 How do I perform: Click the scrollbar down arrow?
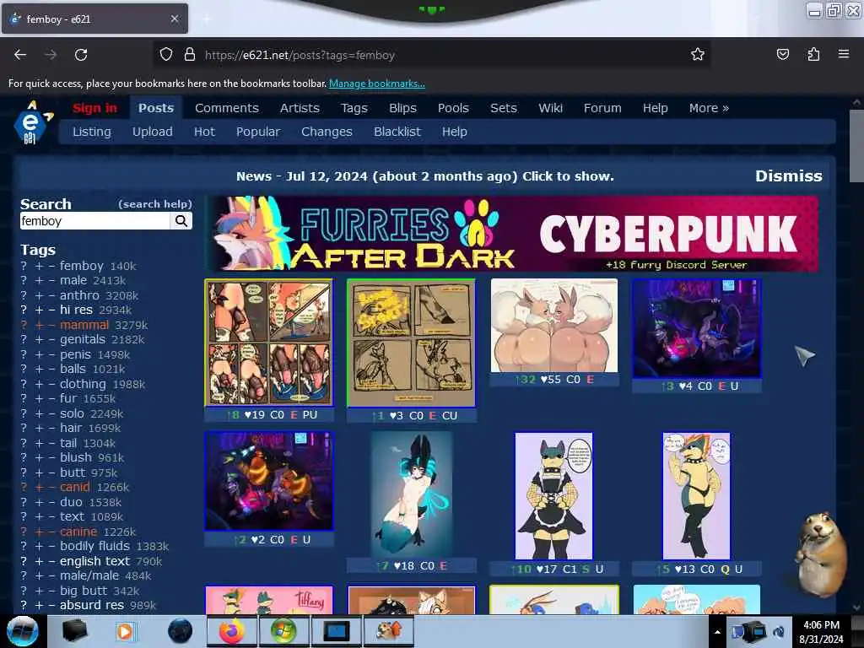(x=856, y=607)
